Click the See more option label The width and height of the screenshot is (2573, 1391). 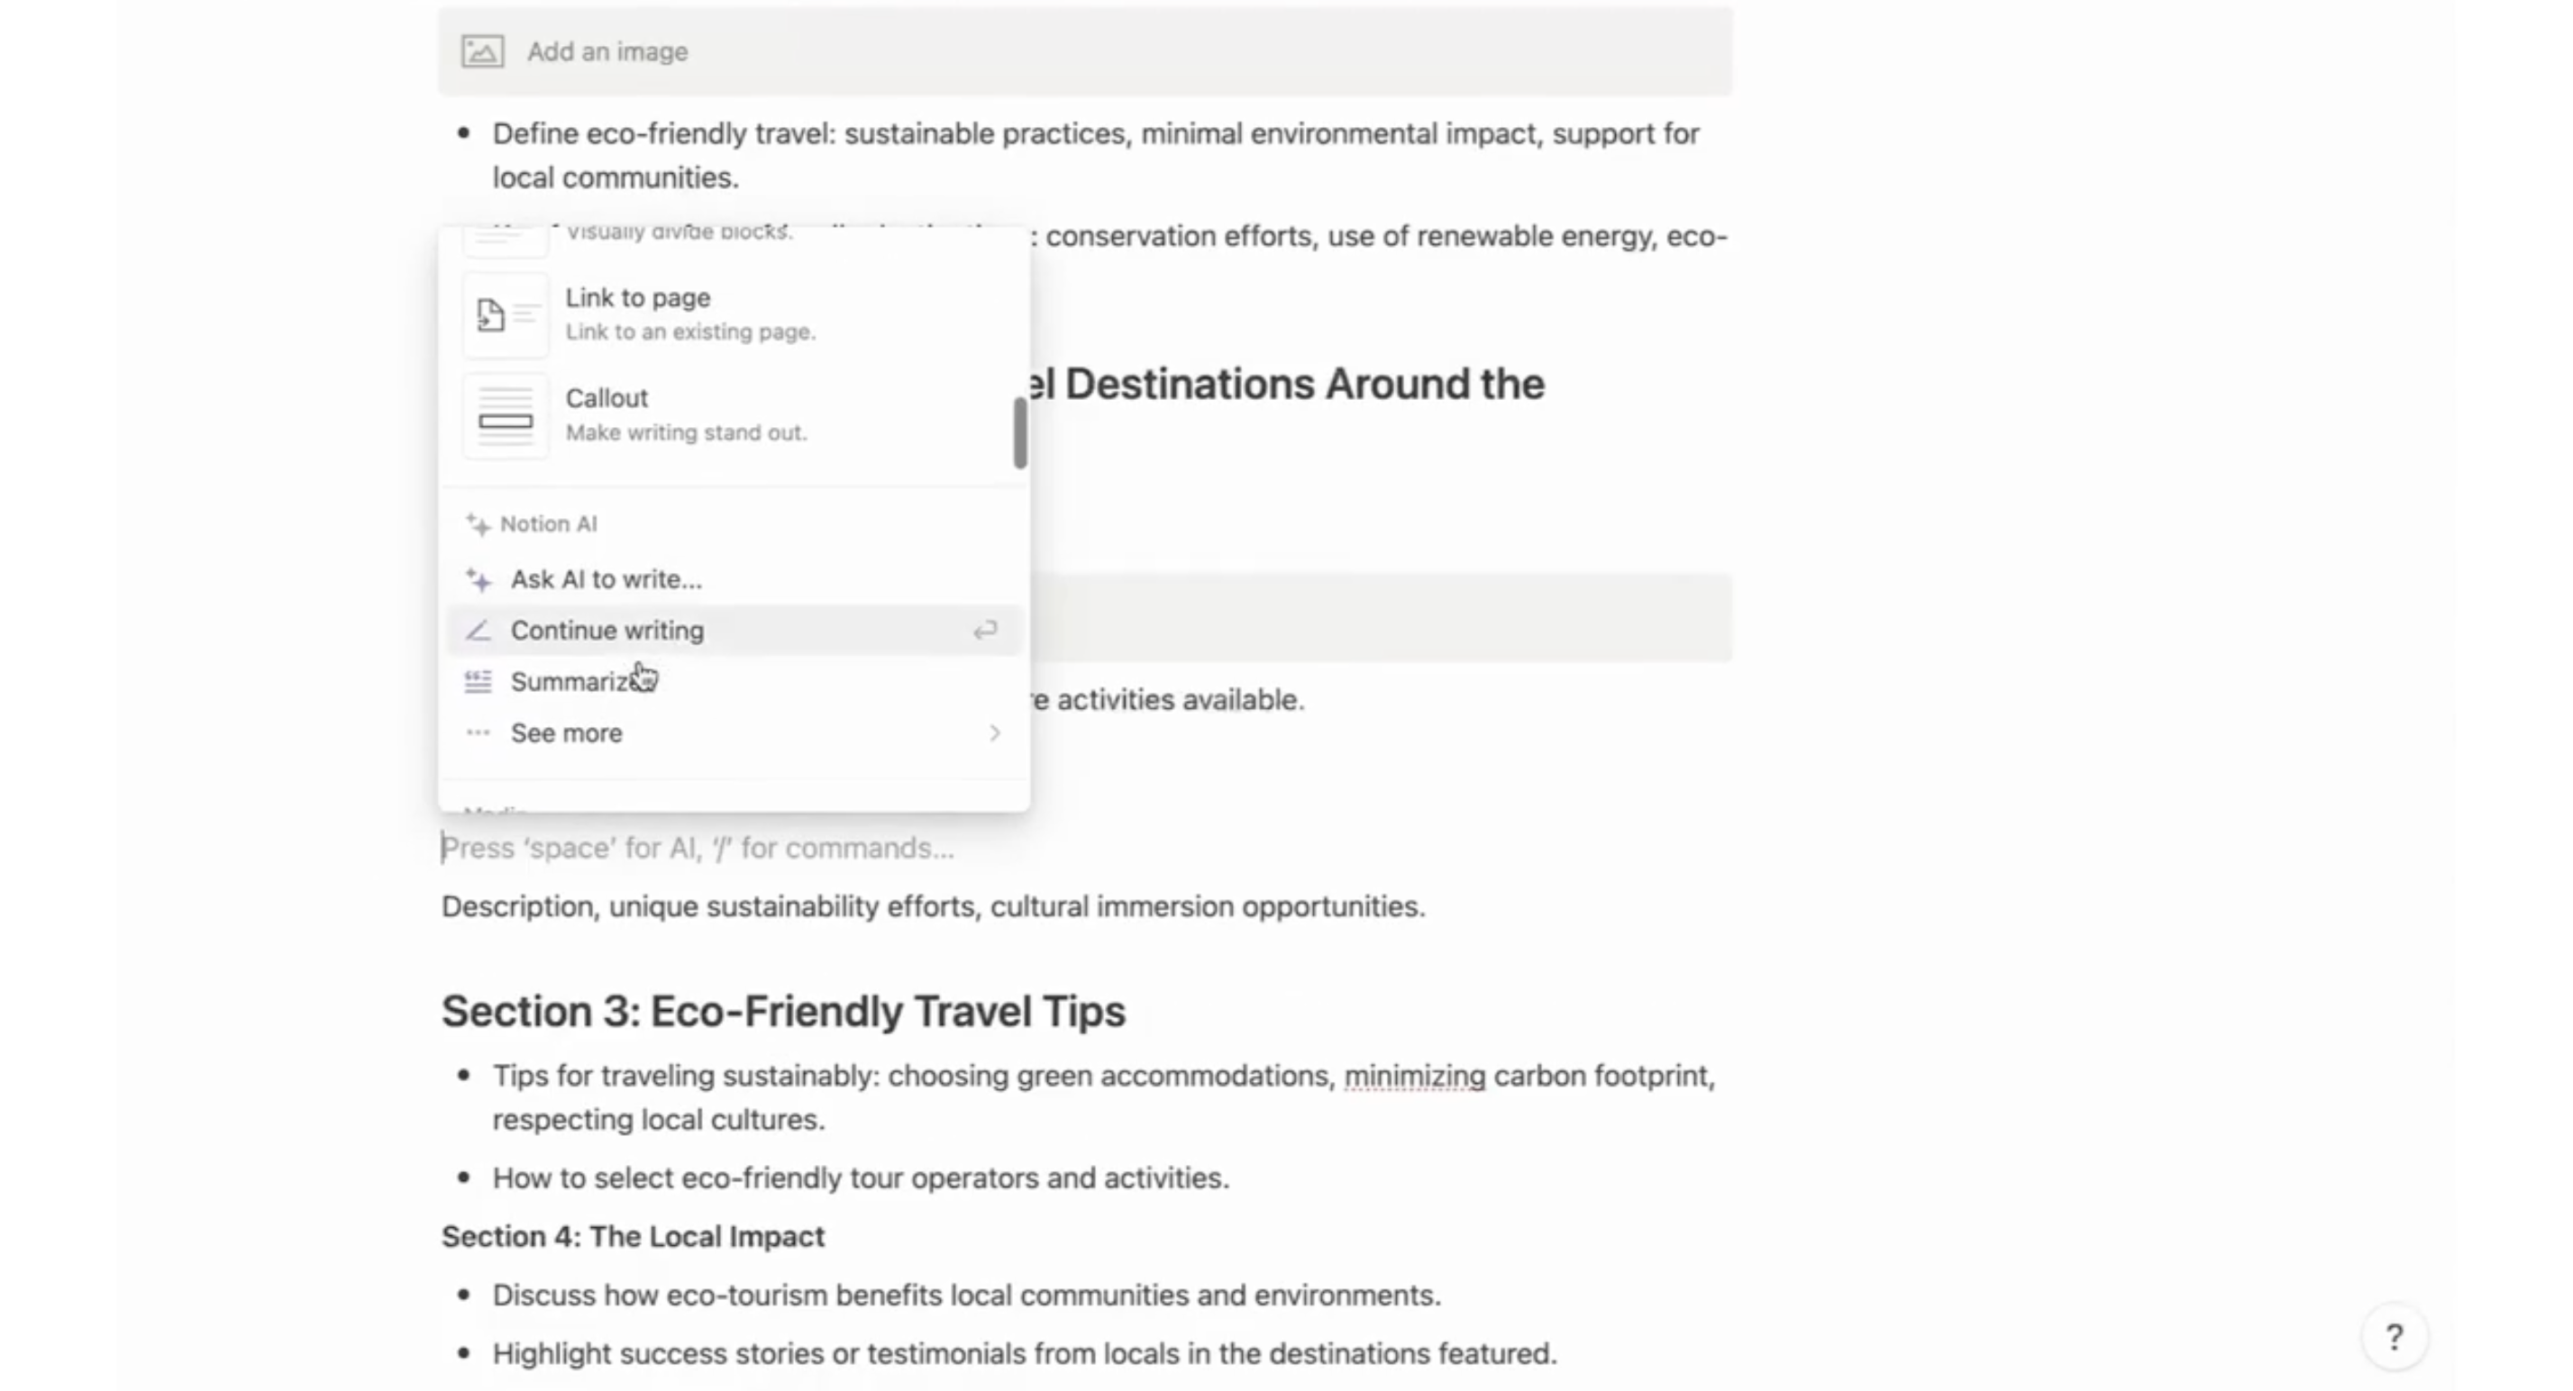click(566, 733)
